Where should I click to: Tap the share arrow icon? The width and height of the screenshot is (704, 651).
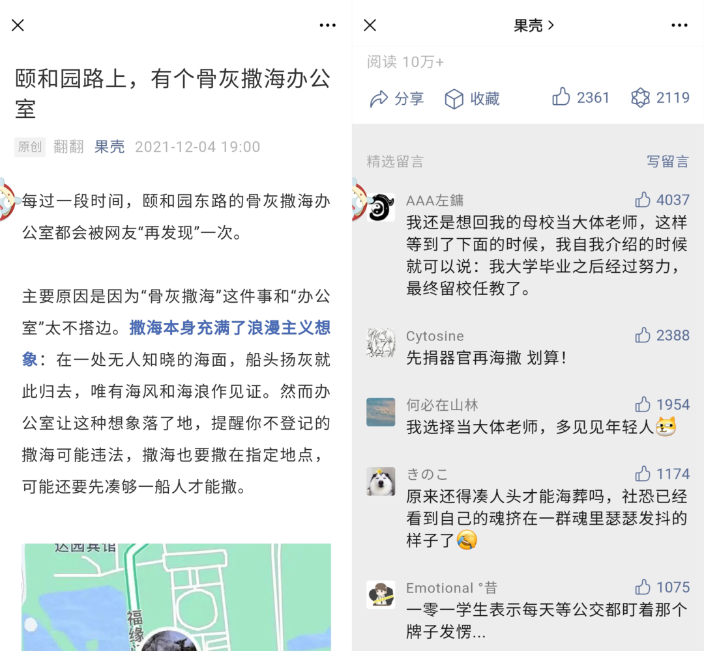[379, 98]
